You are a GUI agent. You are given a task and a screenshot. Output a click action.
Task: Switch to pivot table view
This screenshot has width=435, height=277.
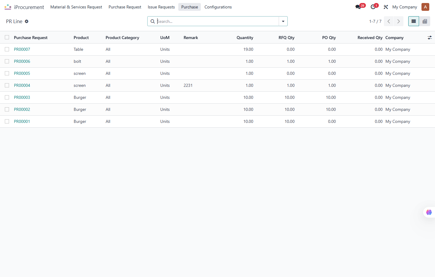tap(424, 21)
